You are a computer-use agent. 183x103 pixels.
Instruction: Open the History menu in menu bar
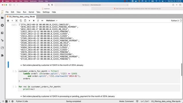(26, 1)
